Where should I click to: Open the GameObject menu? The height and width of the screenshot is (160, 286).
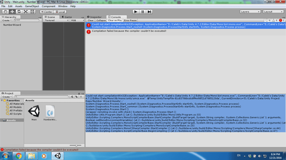point(32,6)
